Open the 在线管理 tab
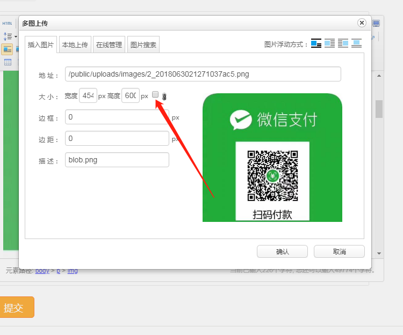Screen dimensions: 403x335 click(109, 44)
